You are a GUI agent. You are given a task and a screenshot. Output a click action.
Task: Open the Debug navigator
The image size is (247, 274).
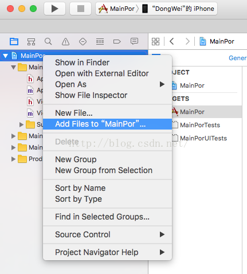pos(100,41)
